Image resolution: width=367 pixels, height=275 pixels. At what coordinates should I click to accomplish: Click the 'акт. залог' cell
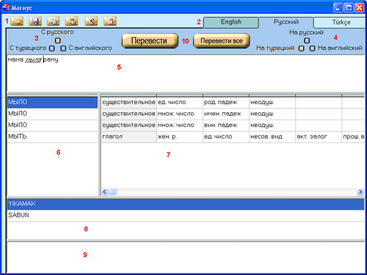click(x=319, y=136)
